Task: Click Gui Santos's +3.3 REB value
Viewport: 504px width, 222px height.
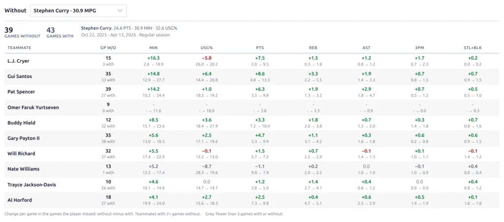Action: tap(313, 74)
